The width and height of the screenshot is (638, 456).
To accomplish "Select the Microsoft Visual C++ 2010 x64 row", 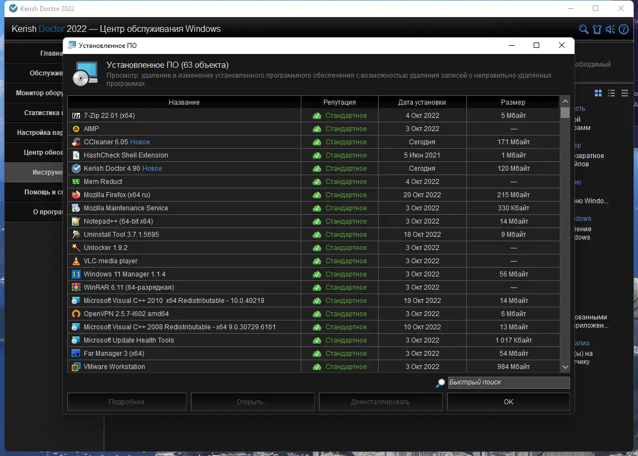I will point(313,301).
